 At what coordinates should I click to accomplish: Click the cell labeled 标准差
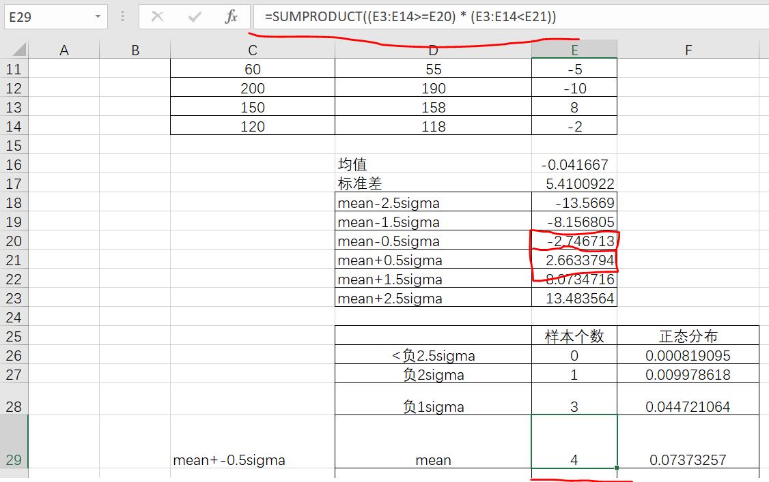click(433, 183)
